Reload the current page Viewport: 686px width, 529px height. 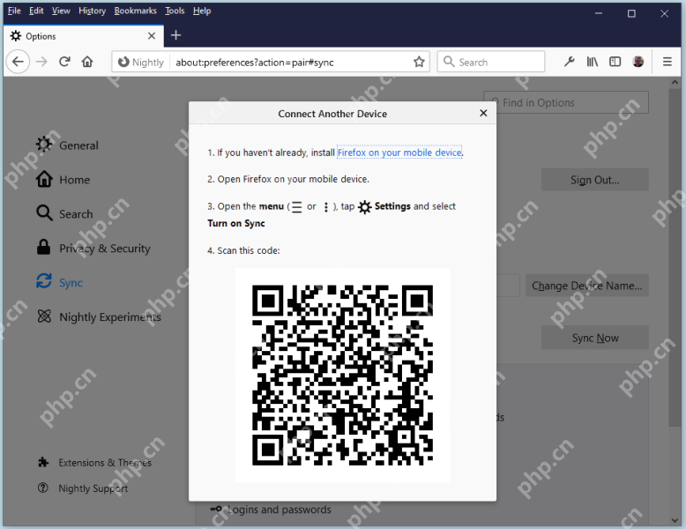64,62
